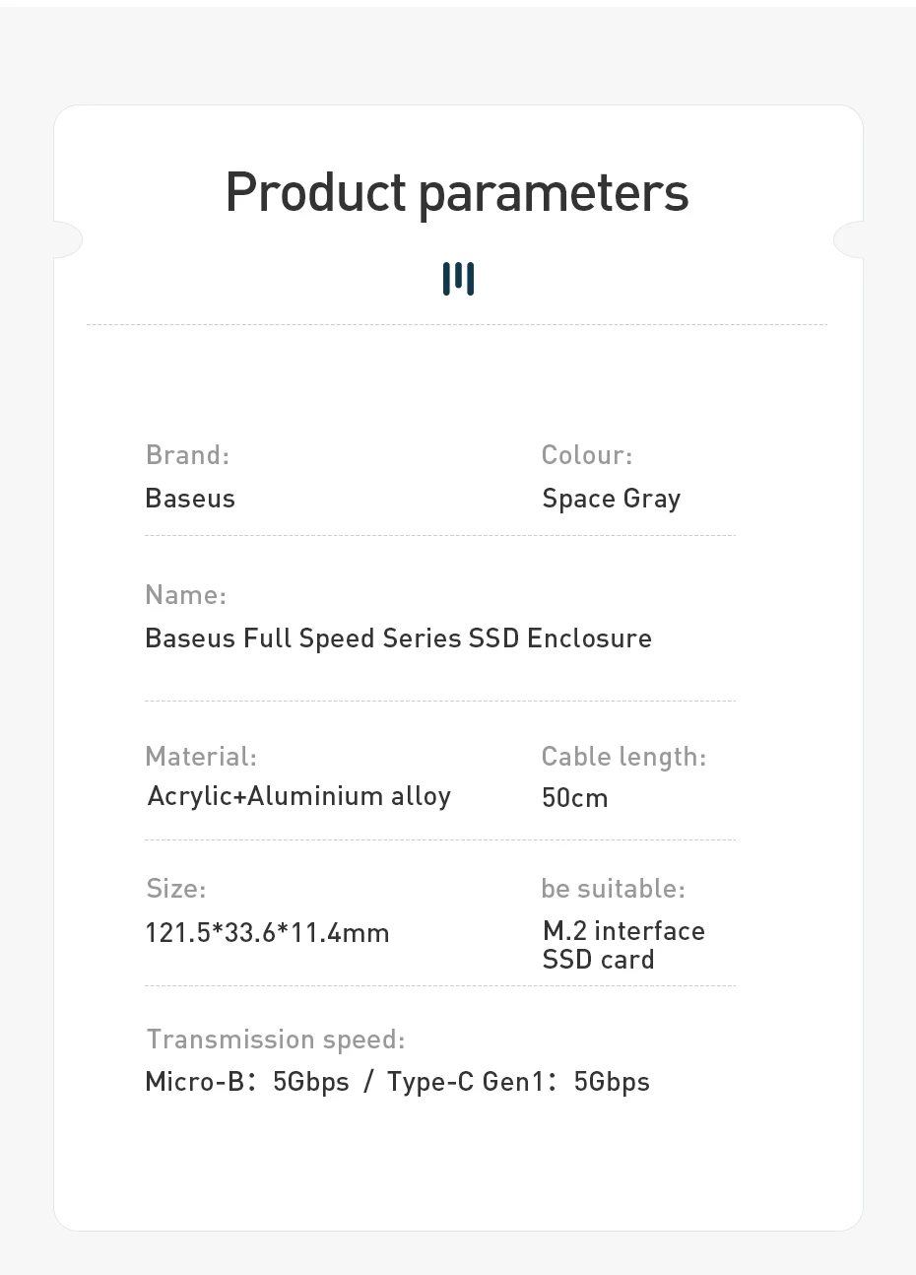Select the "Acrylic+Aluminium alloy" material value
Viewport: 916px width, 1275px height.
(x=298, y=796)
